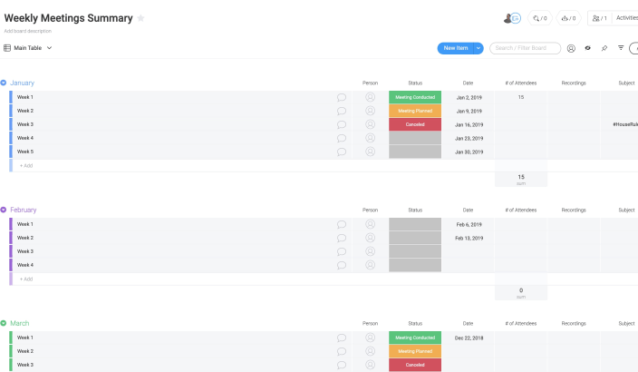Open the Week 5 item in January

(25, 152)
